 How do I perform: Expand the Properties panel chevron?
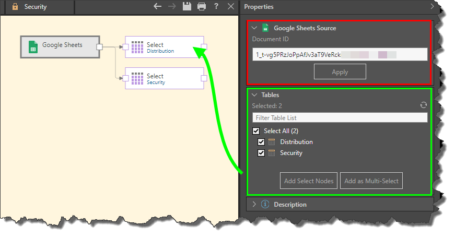(431, 7)
